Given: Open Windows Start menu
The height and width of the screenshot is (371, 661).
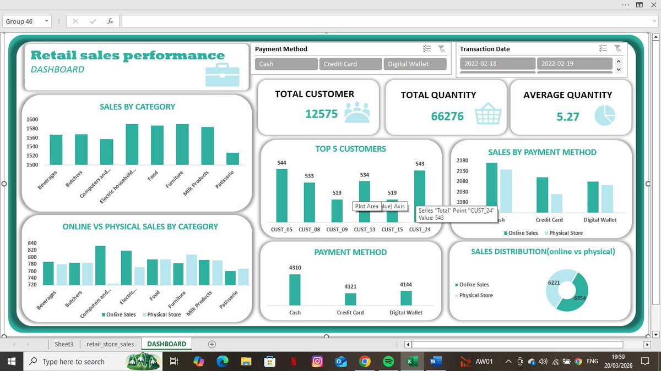Looking at the screenshot, I should 11,362.
